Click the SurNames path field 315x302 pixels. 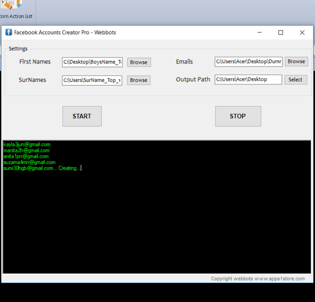92,80
